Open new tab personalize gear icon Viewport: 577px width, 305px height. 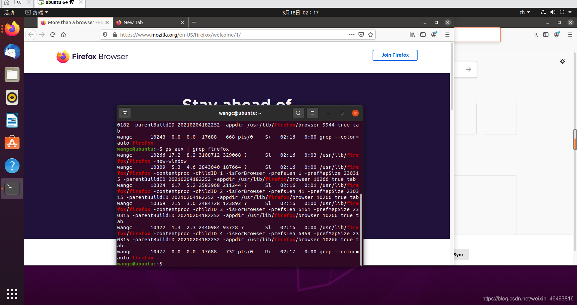point(563,61)
